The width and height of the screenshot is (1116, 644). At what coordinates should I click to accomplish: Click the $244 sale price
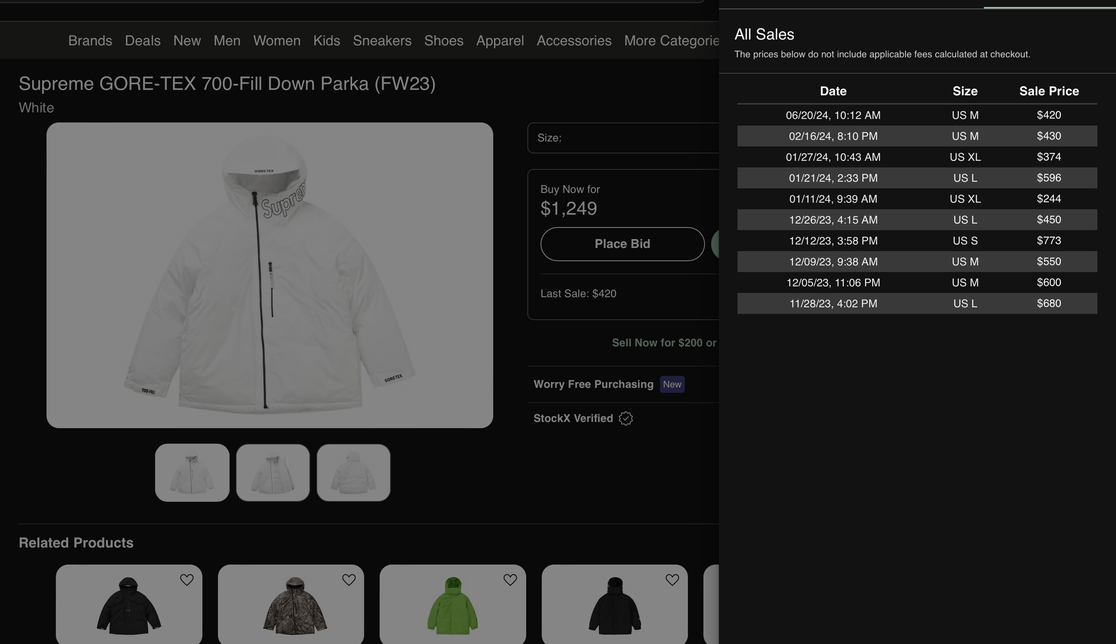tap(1049, 199)
